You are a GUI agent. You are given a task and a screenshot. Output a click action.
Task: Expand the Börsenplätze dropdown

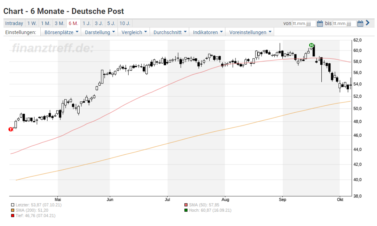click(x=61, y=32)
